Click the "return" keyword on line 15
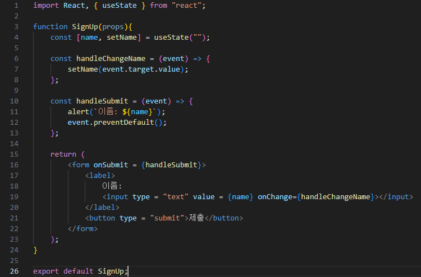 (x=63, y=154)
